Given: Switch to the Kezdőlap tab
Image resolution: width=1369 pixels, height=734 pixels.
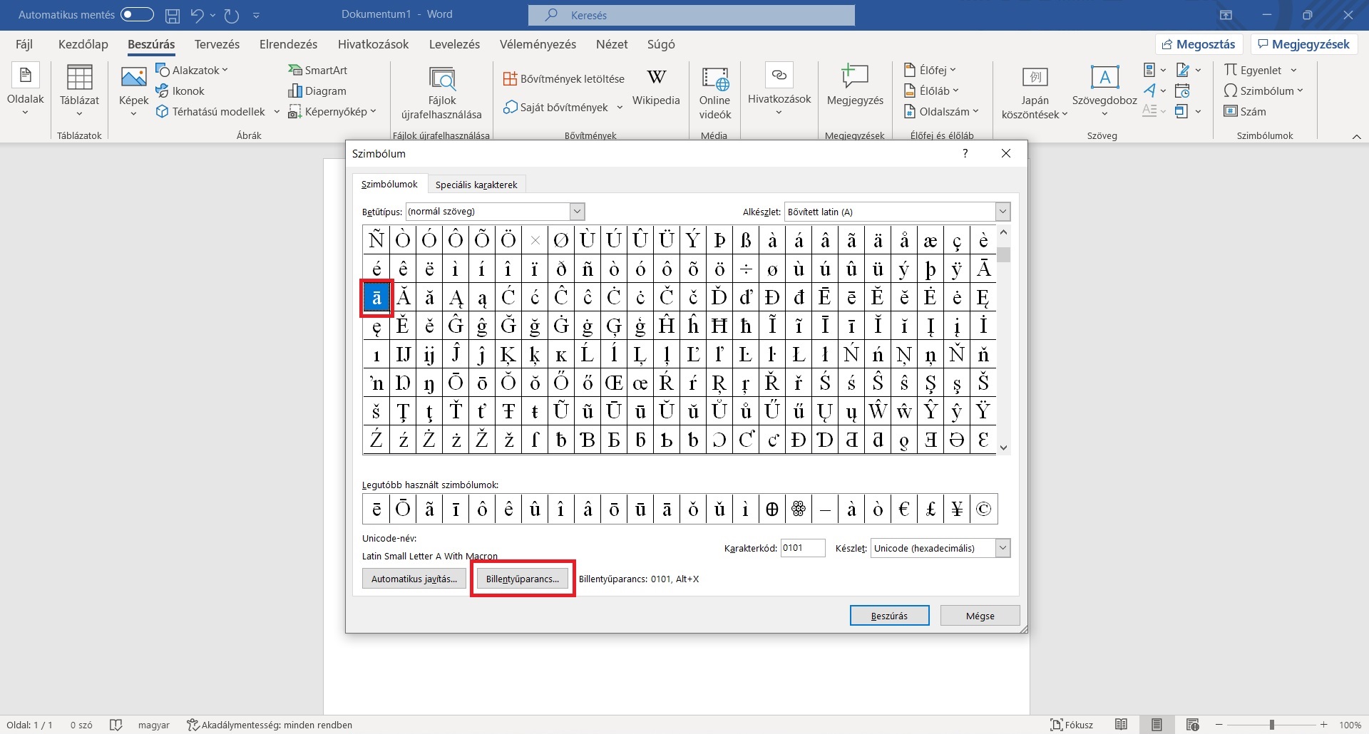Looking at the screenshot, I should [83, 44].
